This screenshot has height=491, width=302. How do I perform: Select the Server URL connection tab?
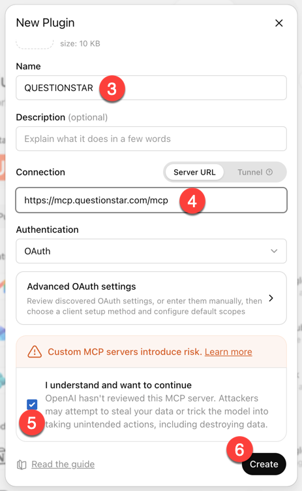[194, 172]
